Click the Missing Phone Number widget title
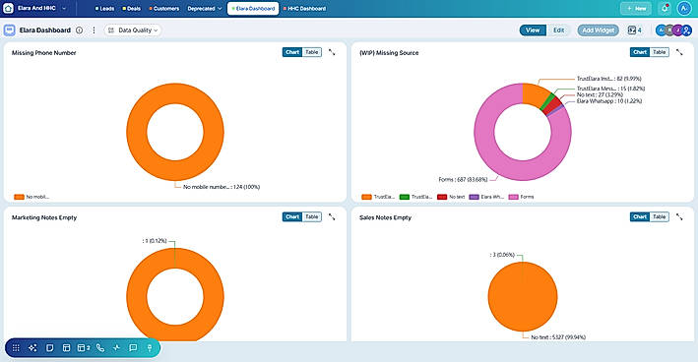The image size is (698, 362). (43, 52)
